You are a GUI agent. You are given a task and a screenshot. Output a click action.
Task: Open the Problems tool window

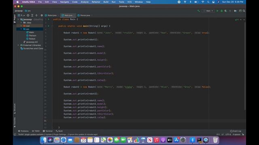click(23, 131)
